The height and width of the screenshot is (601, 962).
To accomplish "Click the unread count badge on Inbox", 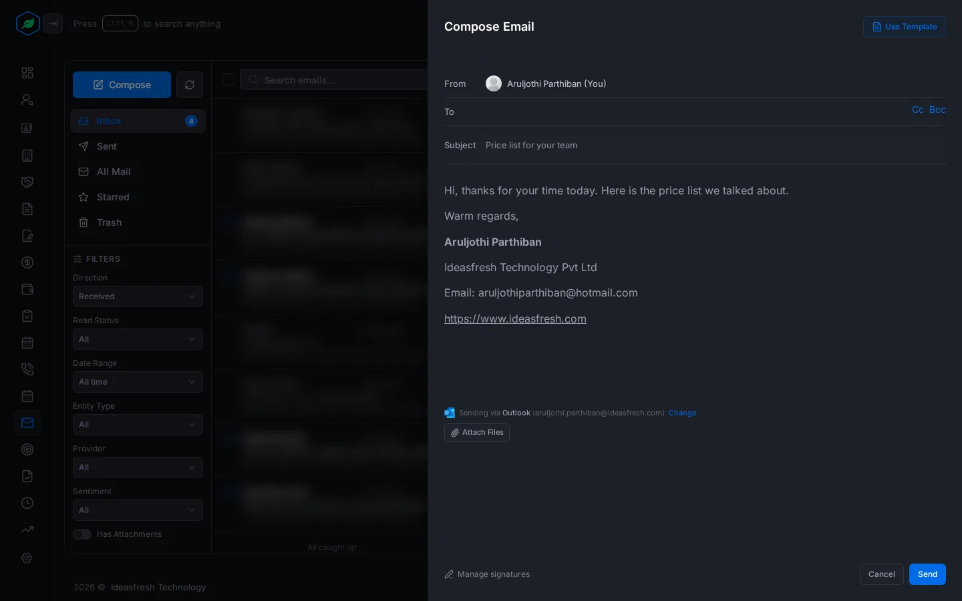I will [191, 121].
